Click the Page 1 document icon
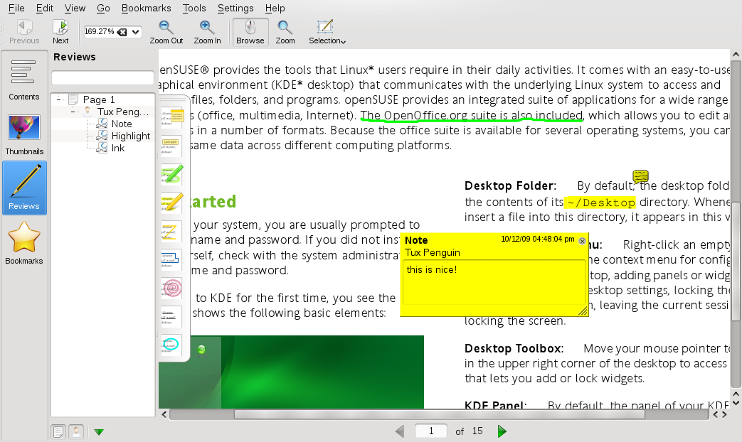The width and height of the screenshot is (742, 442). [x=73, y=99]
